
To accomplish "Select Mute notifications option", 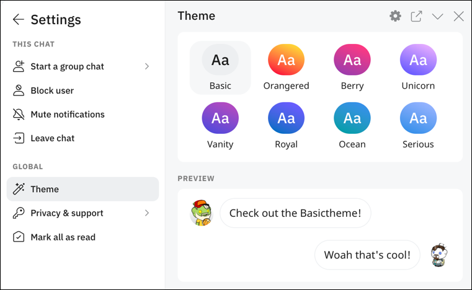I will coord(68,115).
